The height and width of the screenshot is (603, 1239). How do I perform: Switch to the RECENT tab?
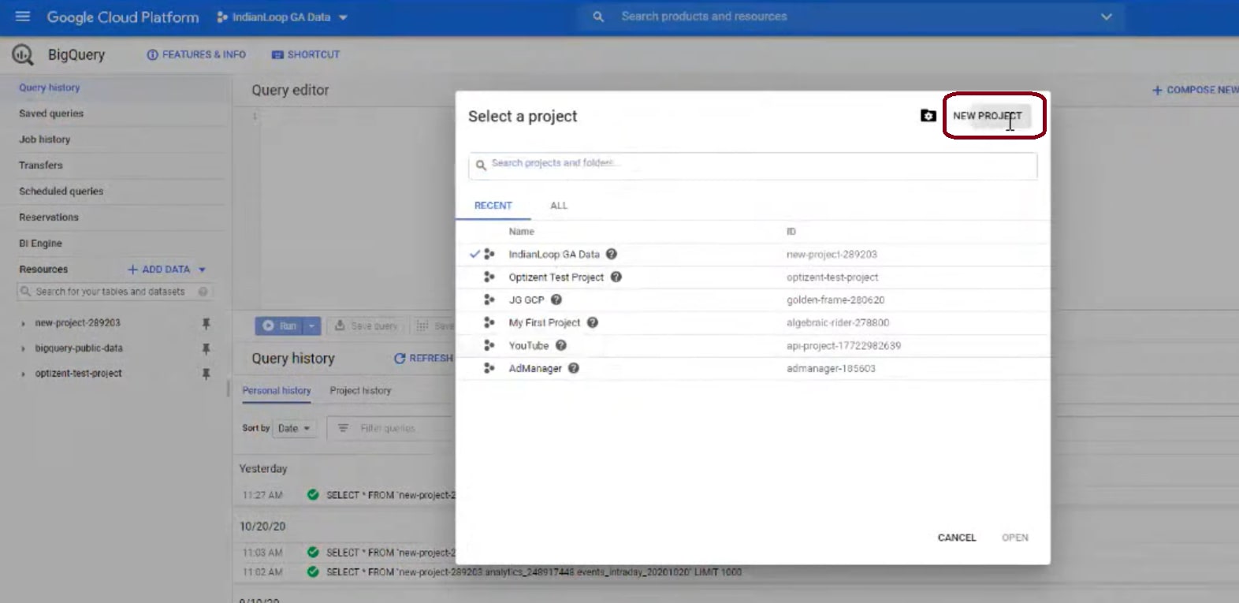(493, 206)
